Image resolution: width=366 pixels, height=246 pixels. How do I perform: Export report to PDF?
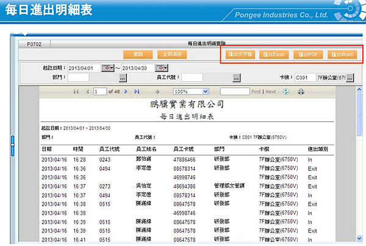(308, 54)
